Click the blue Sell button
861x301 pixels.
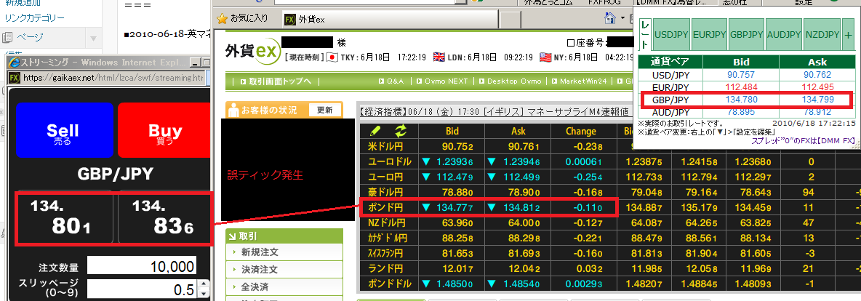(x=63, y=135)
